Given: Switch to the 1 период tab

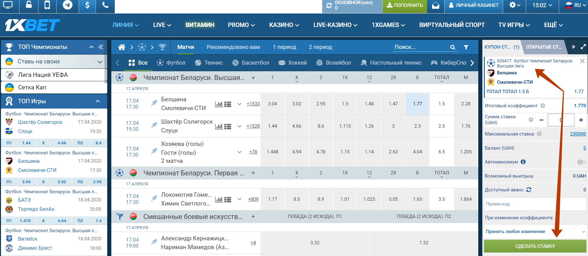Looking at the screenshot, I should pos(284,47).
